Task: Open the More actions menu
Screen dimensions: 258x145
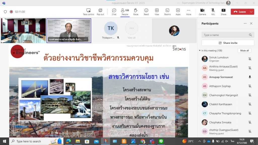Action: tap(188, 12)
